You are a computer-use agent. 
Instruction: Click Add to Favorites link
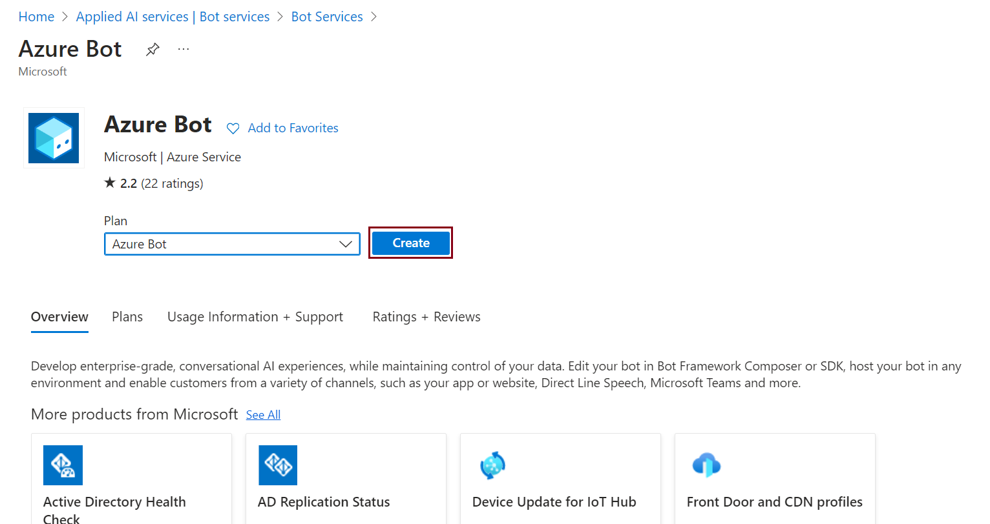point(293,128)
